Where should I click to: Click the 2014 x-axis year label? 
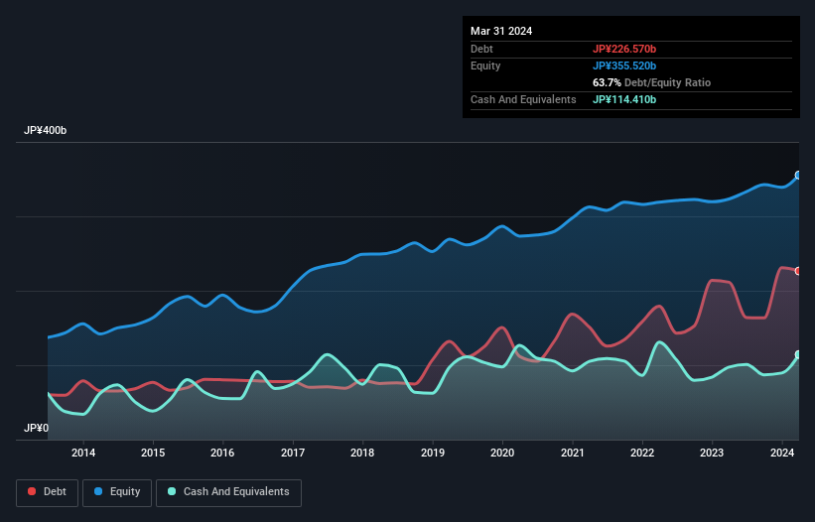coord(83,454)
